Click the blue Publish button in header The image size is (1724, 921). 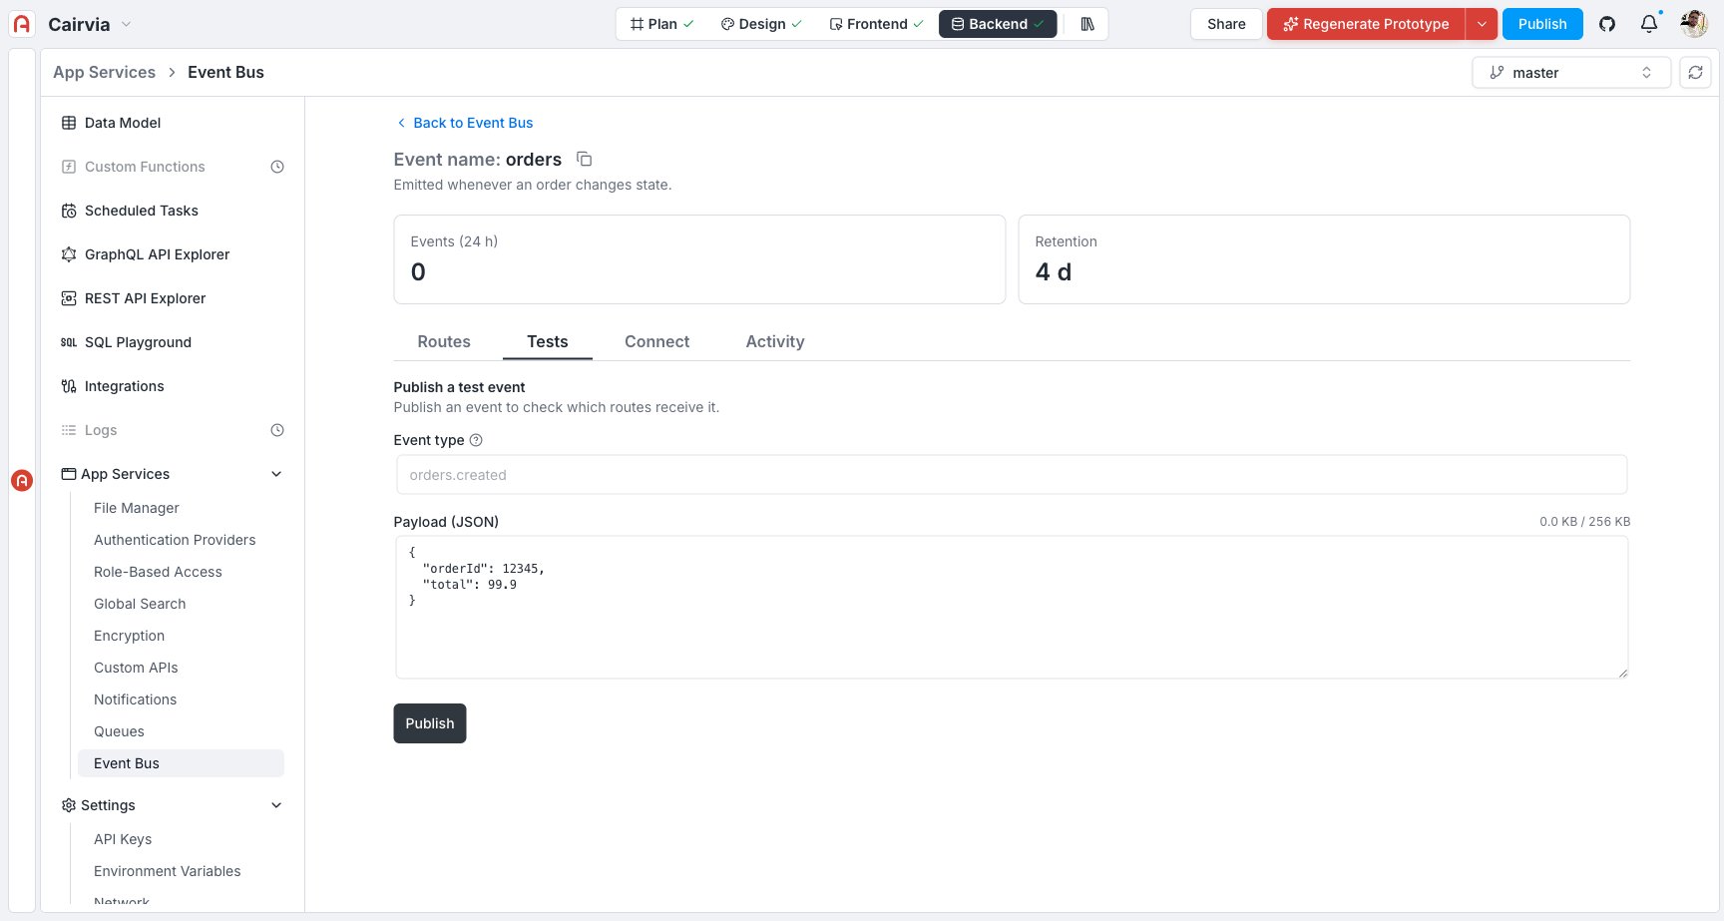(x=1542, y=24)
